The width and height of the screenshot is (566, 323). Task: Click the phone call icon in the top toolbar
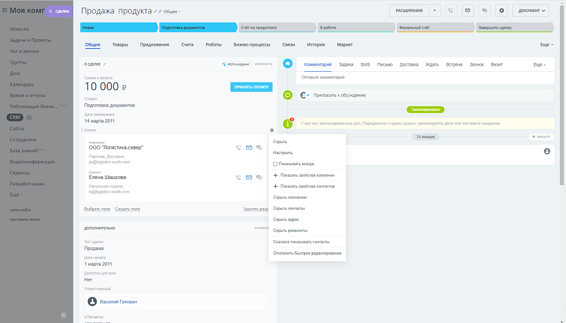[451, 10]
